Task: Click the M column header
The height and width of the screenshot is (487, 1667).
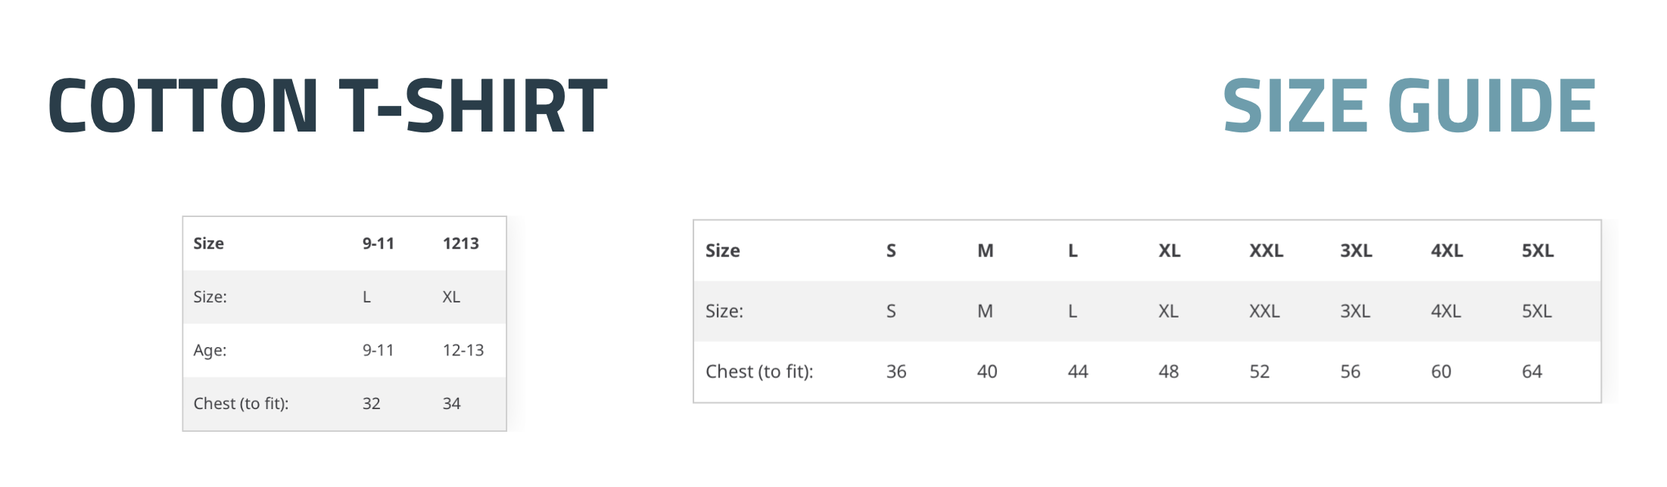Action: pyautogui.click(x=985, y=250)
